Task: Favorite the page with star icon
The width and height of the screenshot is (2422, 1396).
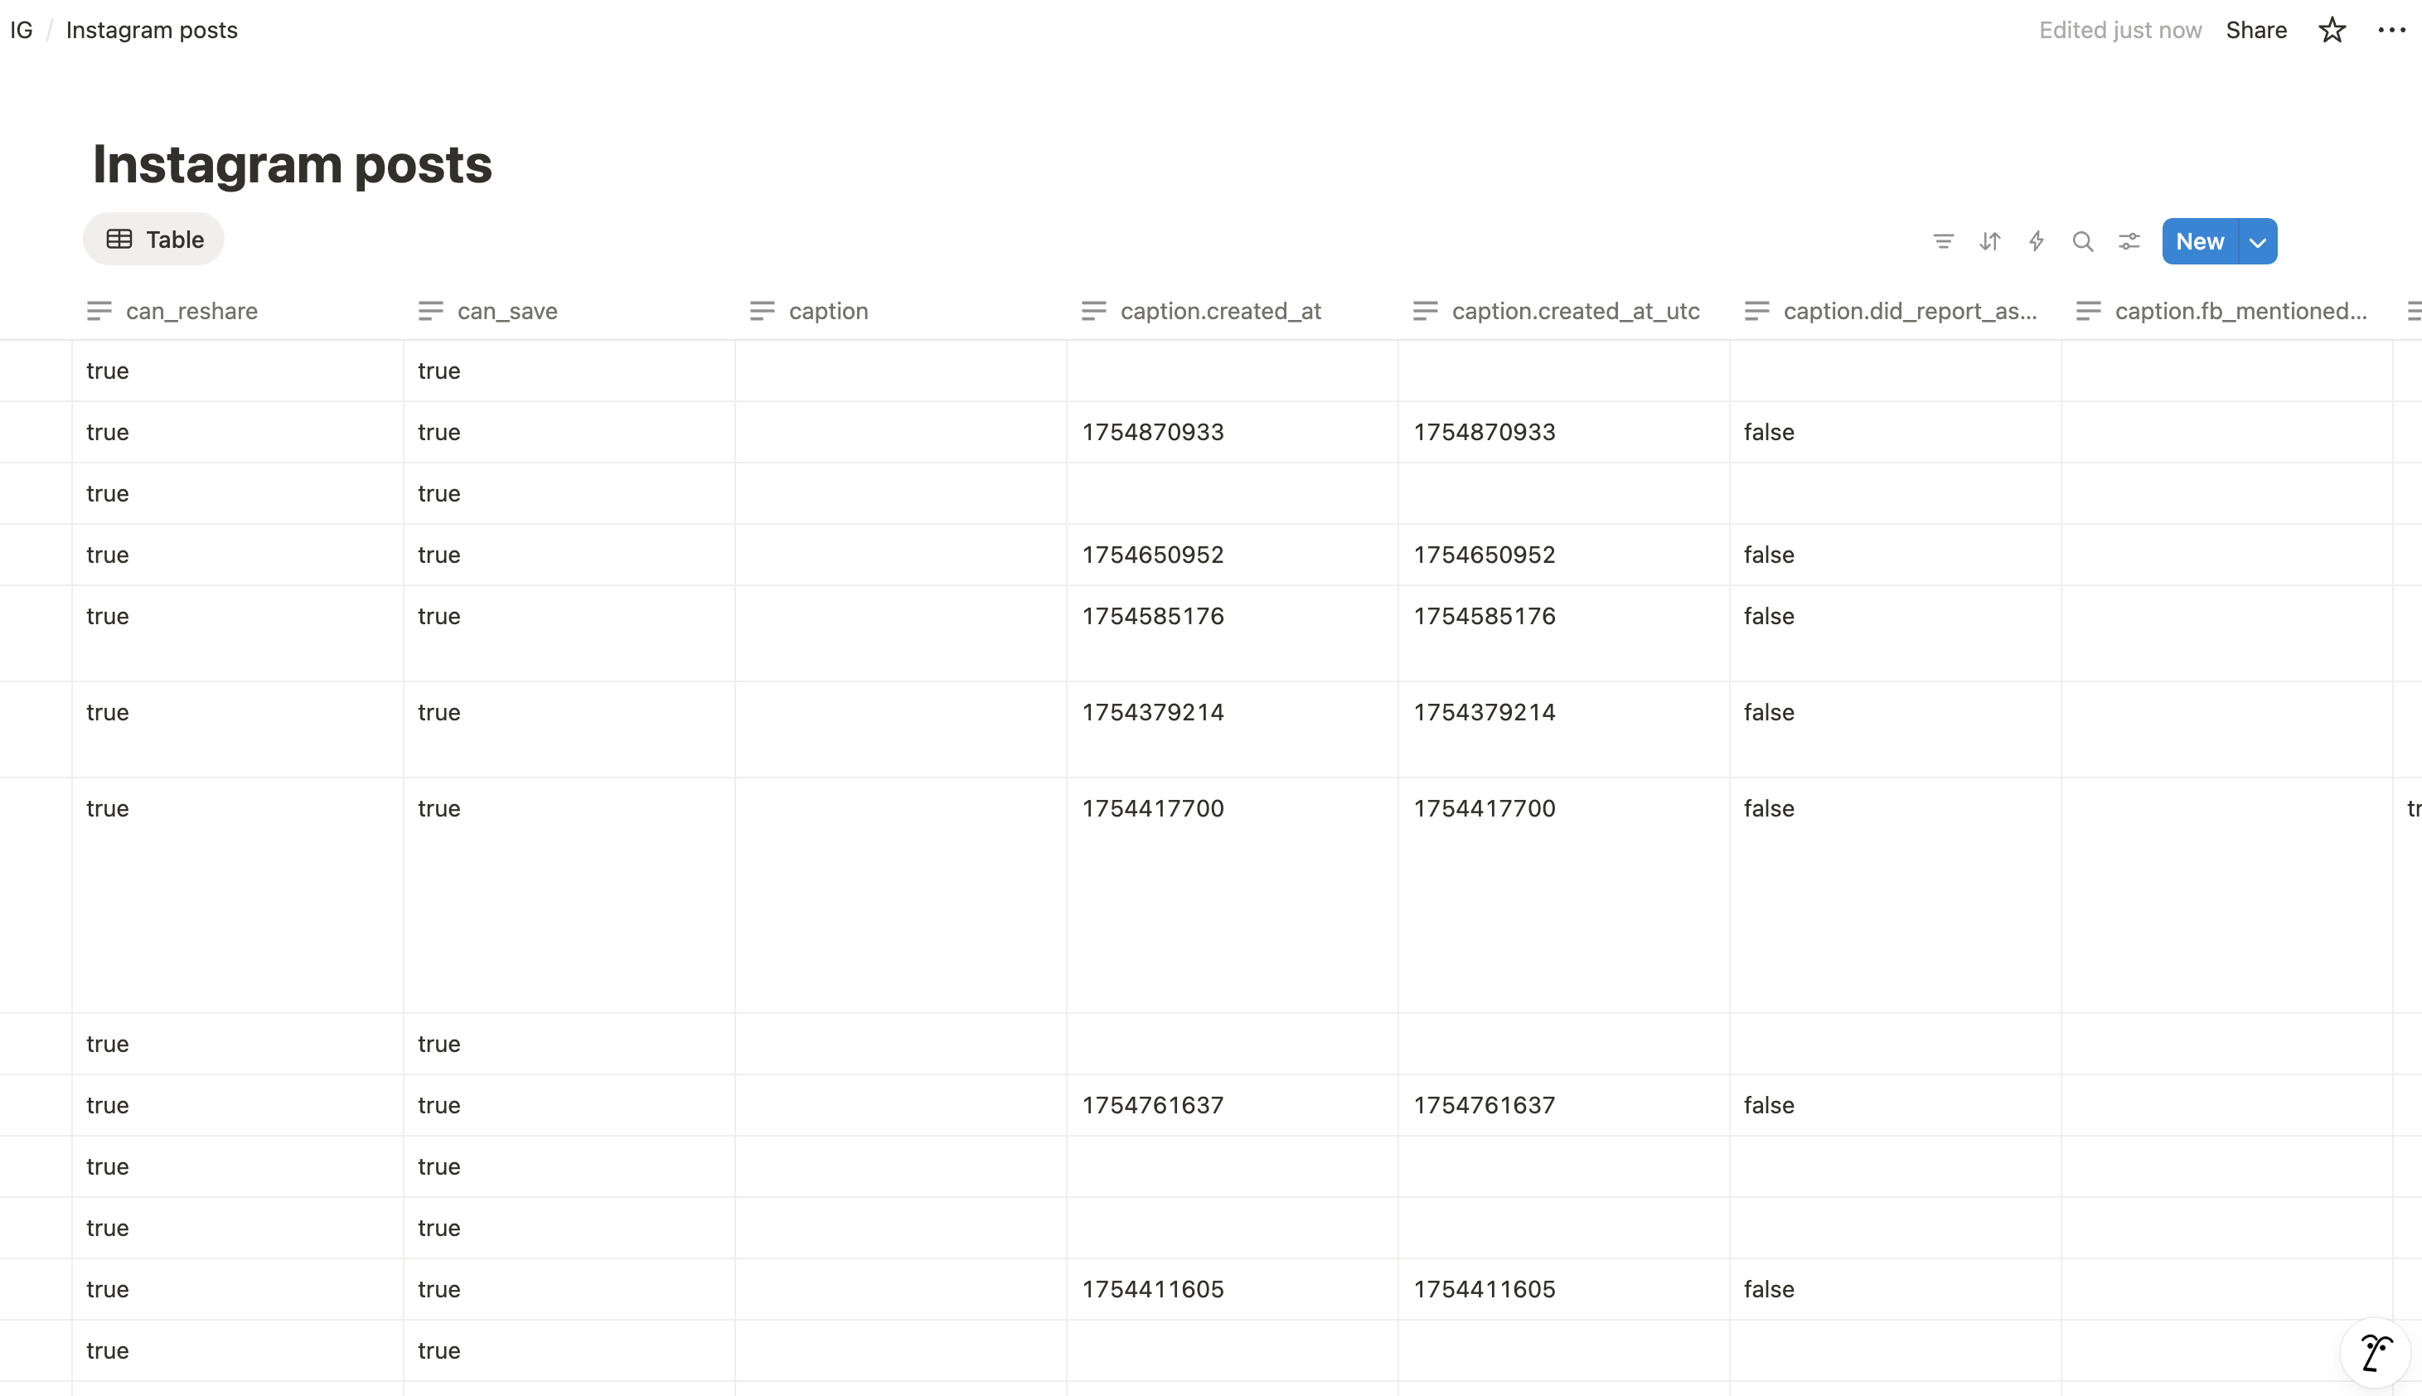Action: [x=2332, y=30]
